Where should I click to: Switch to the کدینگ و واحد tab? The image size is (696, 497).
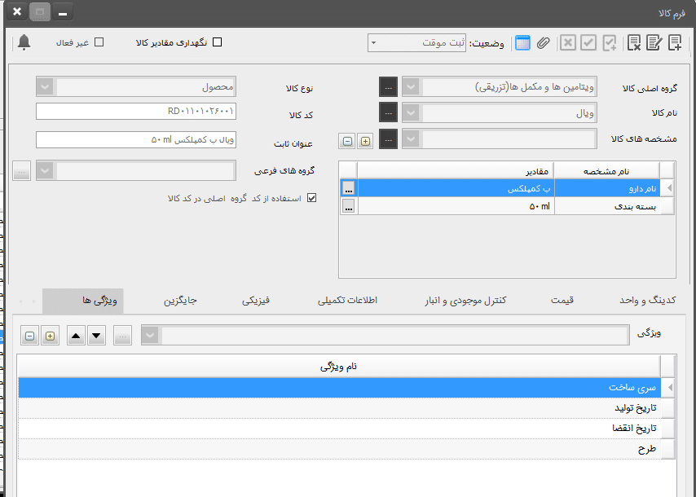[x=648, y=301]
